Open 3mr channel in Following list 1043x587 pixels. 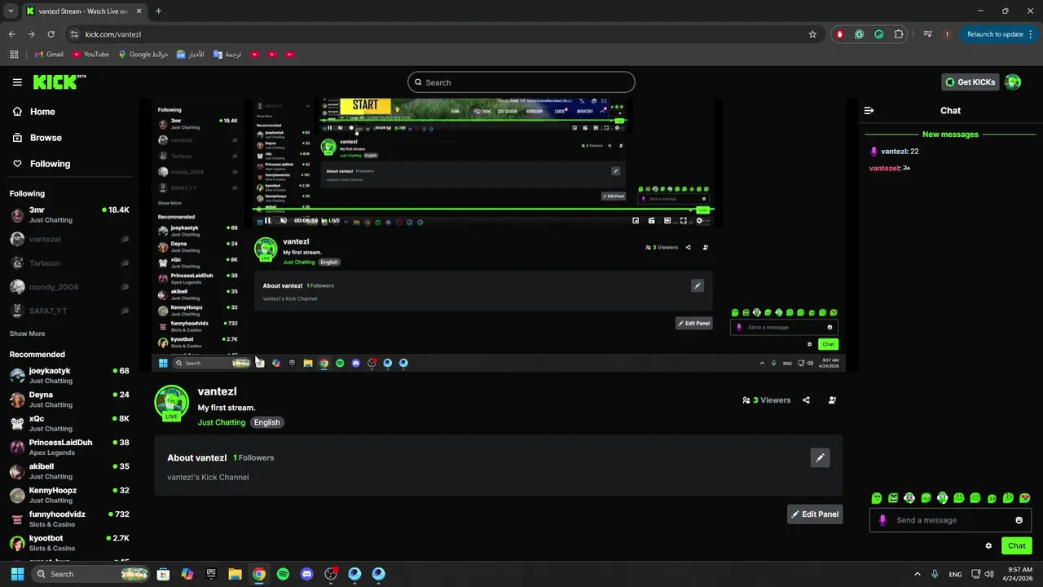coord(69,215)
